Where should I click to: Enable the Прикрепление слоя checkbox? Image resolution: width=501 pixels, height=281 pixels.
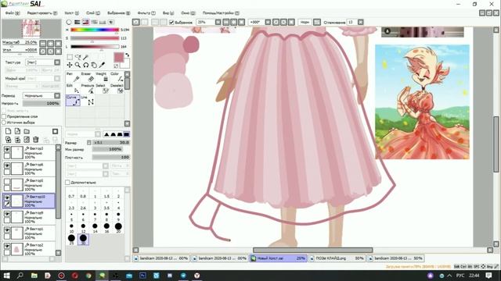(x=4, y=116)
